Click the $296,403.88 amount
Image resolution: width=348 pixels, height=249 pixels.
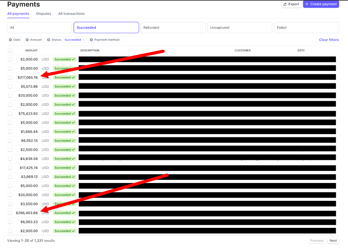27,213
